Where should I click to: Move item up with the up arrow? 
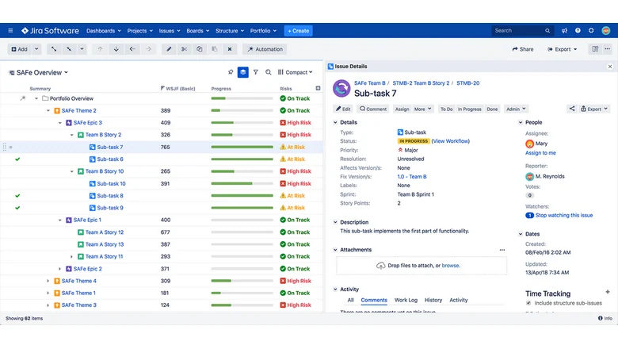coord(100,49)
